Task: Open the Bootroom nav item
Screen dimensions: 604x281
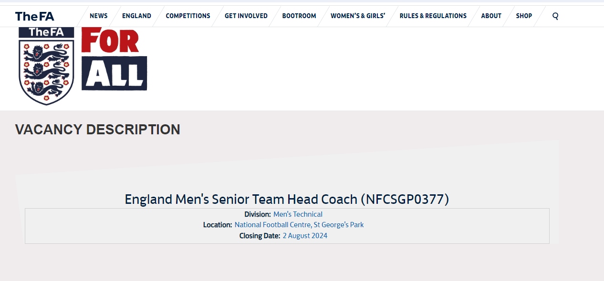Action: point(299,16)
